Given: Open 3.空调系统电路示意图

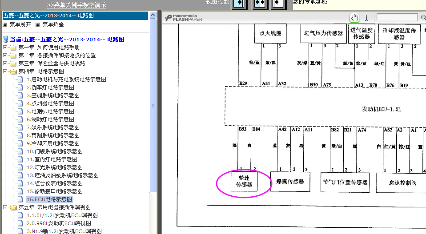Looking at the screenshot, I should [x=53, y=95].
